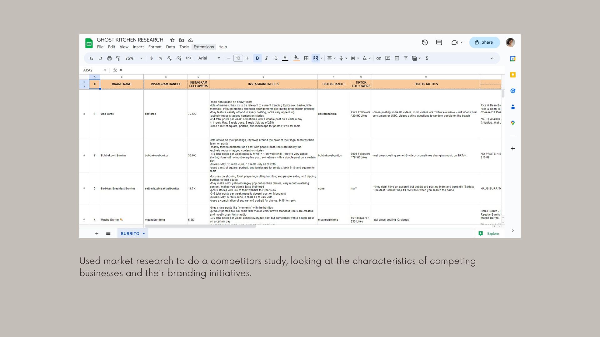The image size is (600, 337).
Task: Toggle italic formatting button
Action: [267, 58]
